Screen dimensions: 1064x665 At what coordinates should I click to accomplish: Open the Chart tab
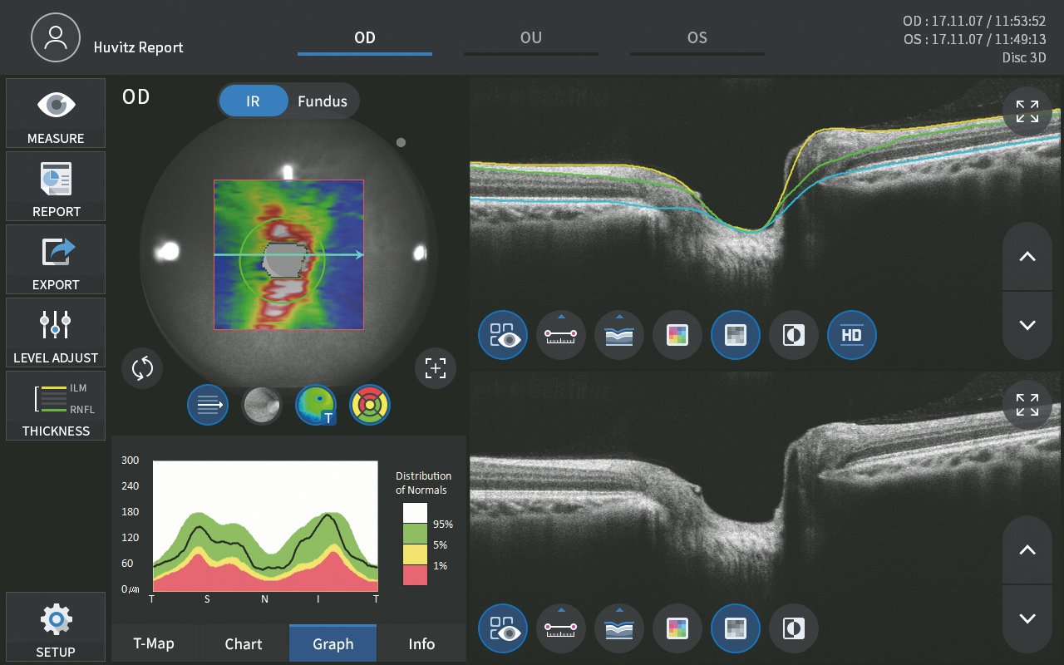coord(244,643)
